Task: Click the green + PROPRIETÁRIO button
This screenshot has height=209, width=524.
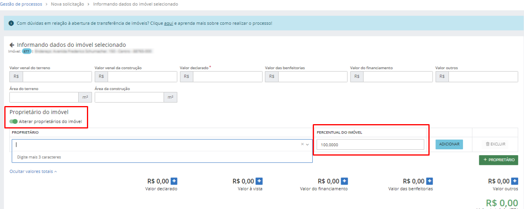Action: [498, 160]
